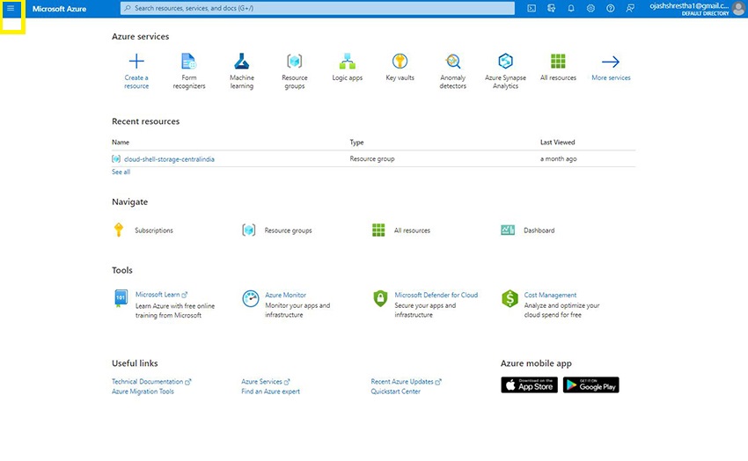Open portal settings gear
This screenshot has height=461, width=748.
[590, 8]
